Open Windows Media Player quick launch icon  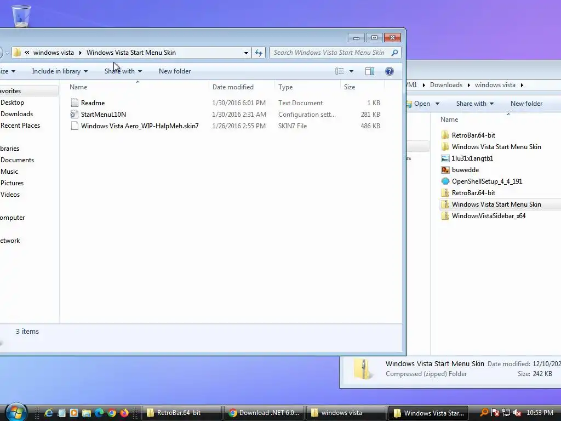click(x=74, y=413)
